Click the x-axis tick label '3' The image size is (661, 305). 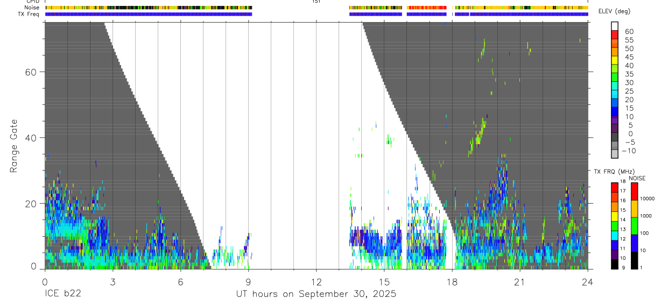[x=112, y=282]
